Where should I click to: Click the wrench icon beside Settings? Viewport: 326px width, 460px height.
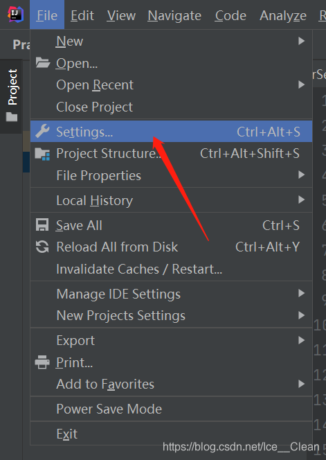42,131
